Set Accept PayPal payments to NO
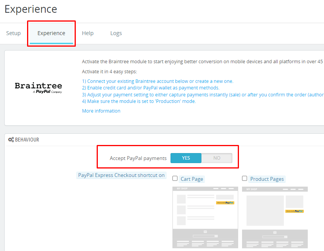This screenshot has width=324, height=251. (217, 158)
